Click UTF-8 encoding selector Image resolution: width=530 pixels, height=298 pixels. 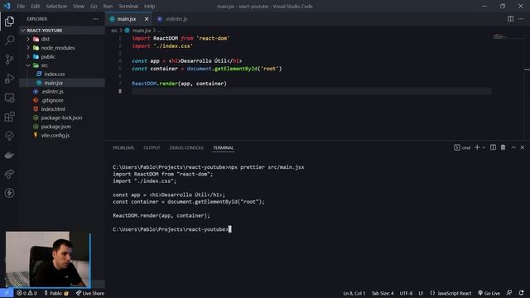406,293
